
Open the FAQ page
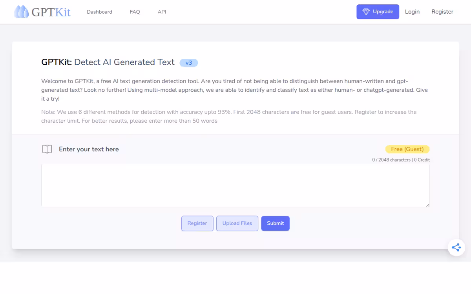[135, 12]
